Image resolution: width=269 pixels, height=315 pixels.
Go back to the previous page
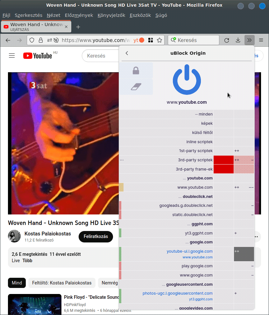point(8,40)
